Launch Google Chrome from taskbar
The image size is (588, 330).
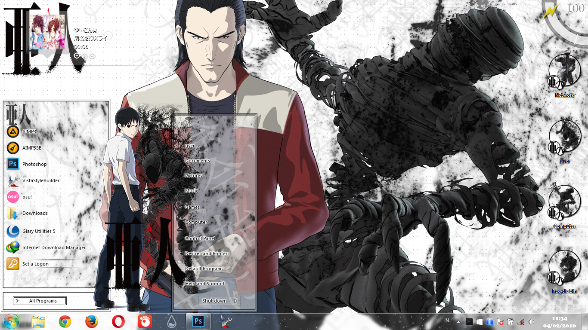click(65, 321)
